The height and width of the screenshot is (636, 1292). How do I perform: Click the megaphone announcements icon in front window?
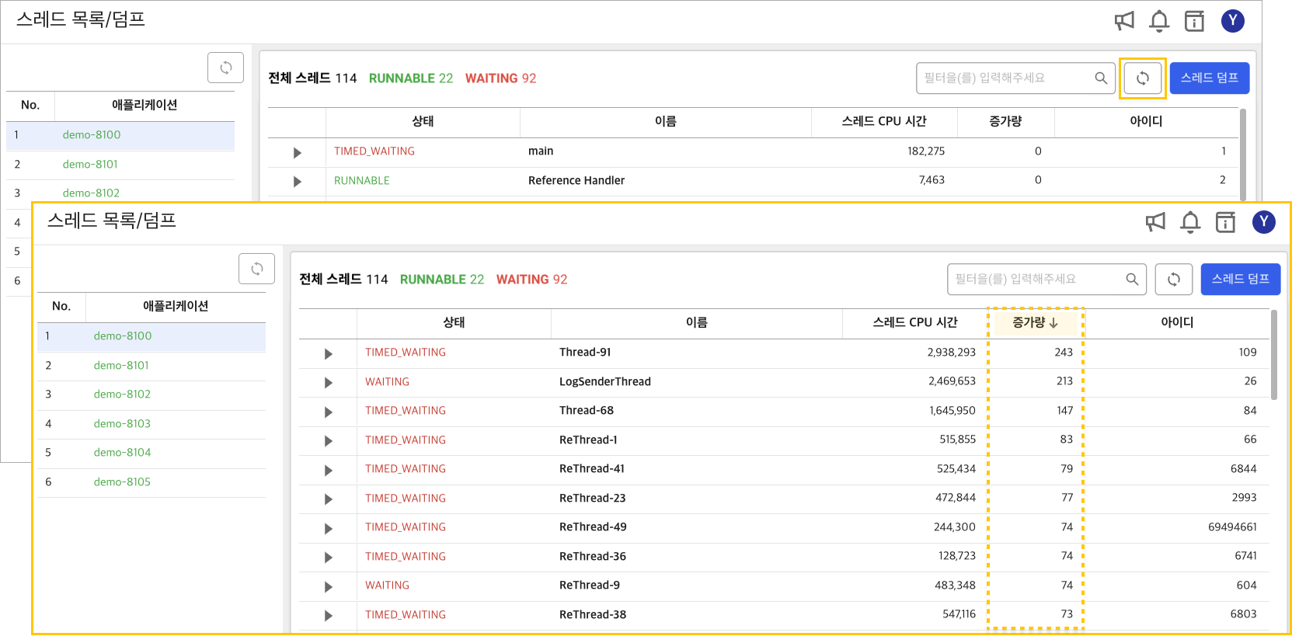point(1155,222)
